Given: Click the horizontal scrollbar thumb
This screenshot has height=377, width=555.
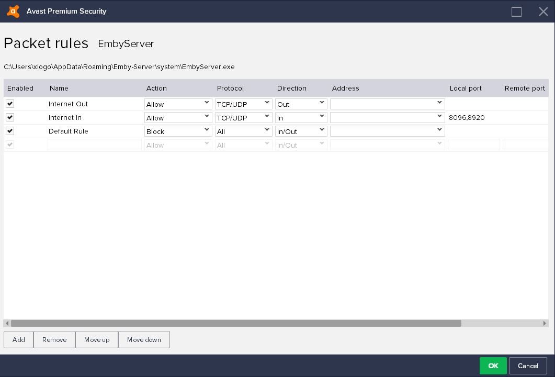Looking at the screenshot, I should [235, 324].
